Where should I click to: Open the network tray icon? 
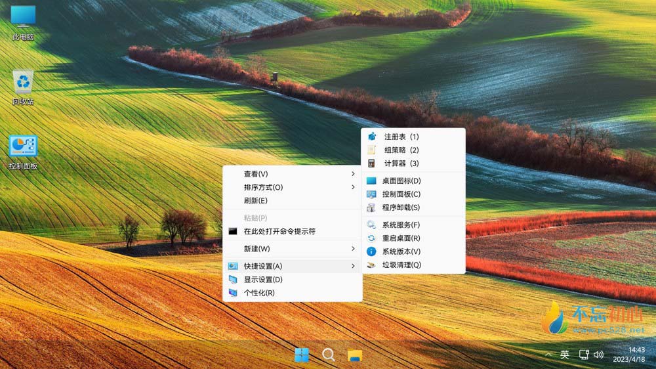tap(583, 355)
